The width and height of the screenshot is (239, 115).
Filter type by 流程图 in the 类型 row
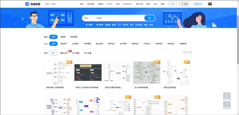click(63, 37)
